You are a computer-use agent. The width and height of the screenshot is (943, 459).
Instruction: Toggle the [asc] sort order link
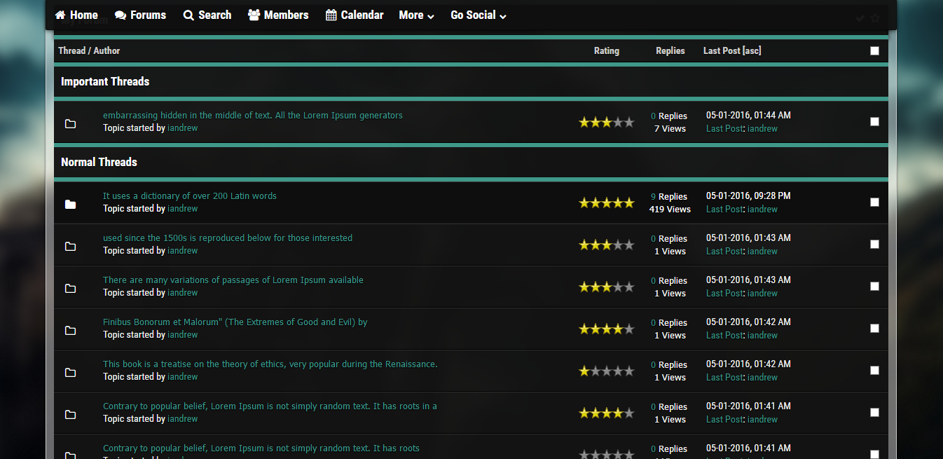pyautogui.click(x=752, y=50)
